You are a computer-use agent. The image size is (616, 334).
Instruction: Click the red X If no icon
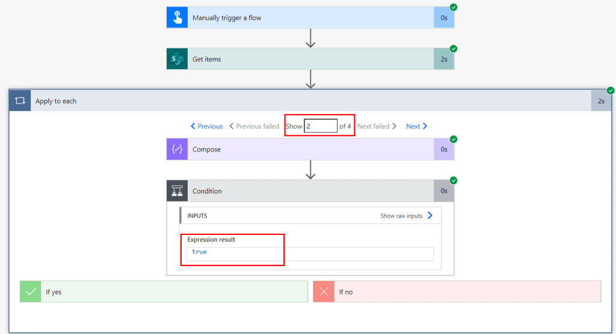coord(324,291)
